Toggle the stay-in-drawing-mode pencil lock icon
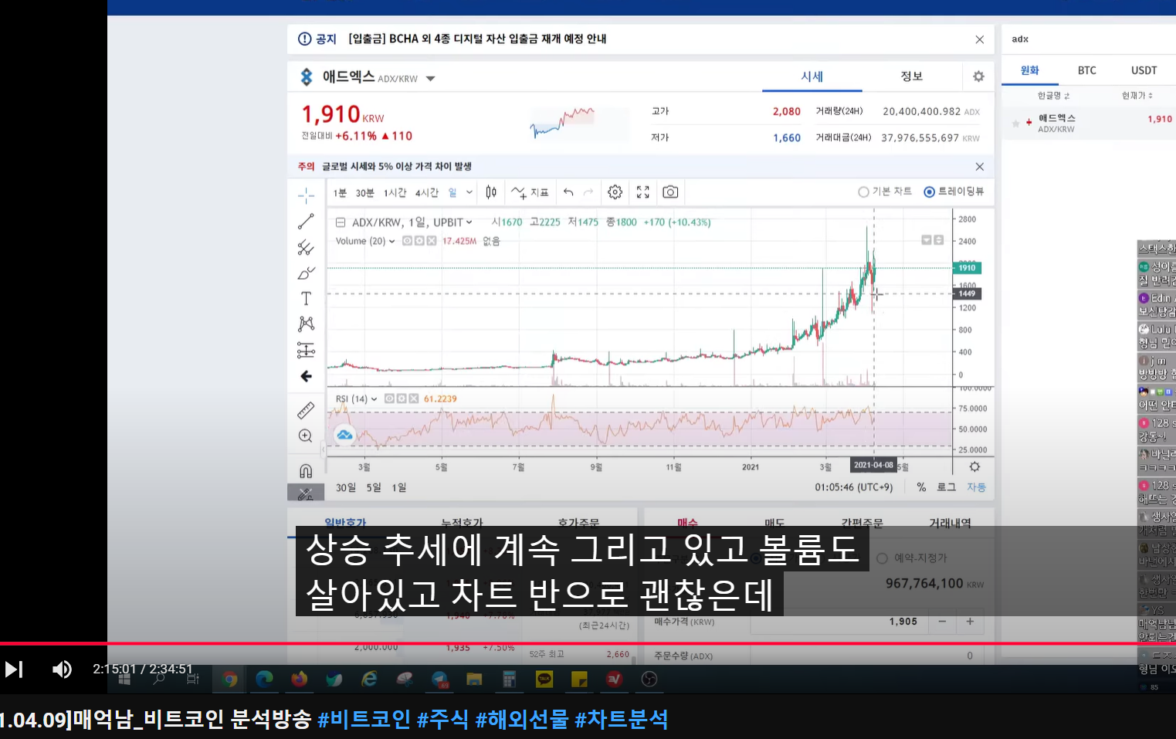This screenshot has height=739, width=1176. (x=306, y=493)
